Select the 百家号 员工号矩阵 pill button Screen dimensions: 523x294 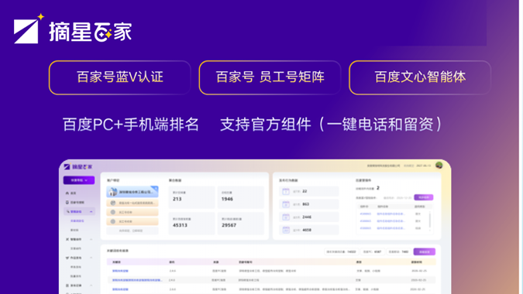pyautogui.click(x=270, y=77)
